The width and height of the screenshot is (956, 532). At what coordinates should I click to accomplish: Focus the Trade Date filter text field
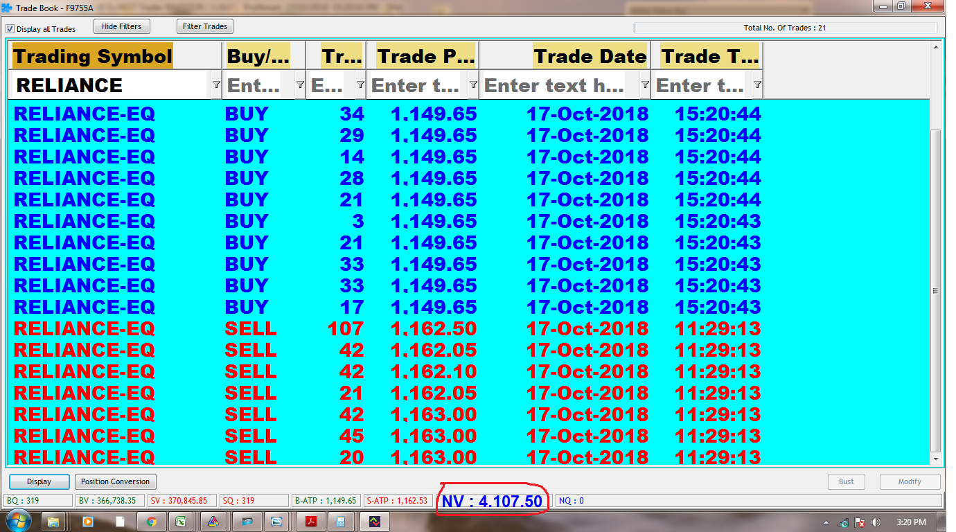(x=560, y=85)
